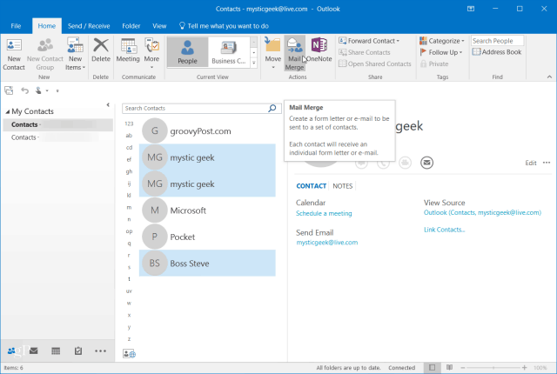Open the Folder tab
The image size is (557, 374).
[x=131, y=26]
